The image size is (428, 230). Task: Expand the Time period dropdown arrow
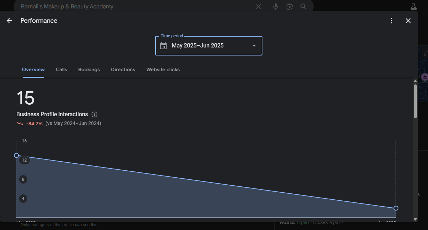tap(254, 46)
